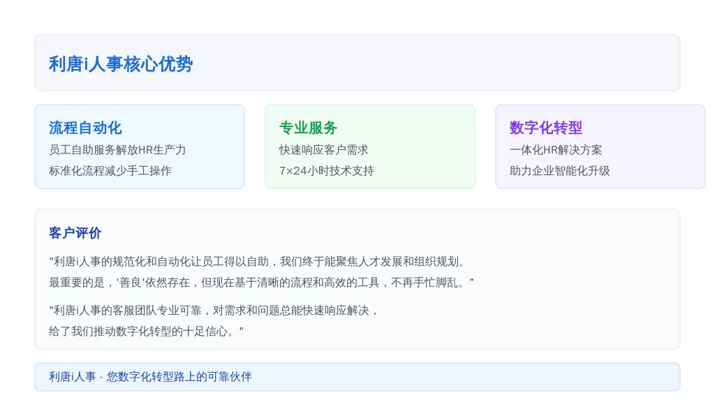Select testimonial about 客服团队专业可靠
Viewport: 715px width, 402px height.
click(x=214, y=311)
